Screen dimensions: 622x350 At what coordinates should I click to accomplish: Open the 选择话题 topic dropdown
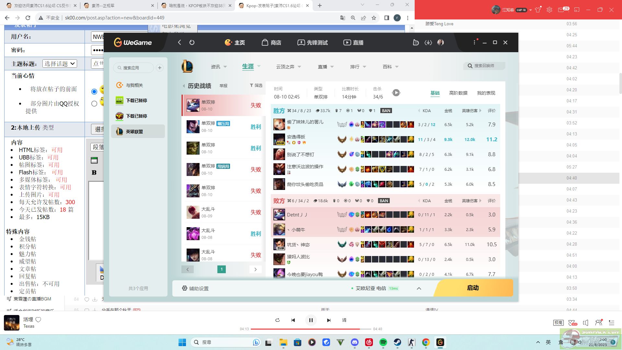(x=60, y=64)
